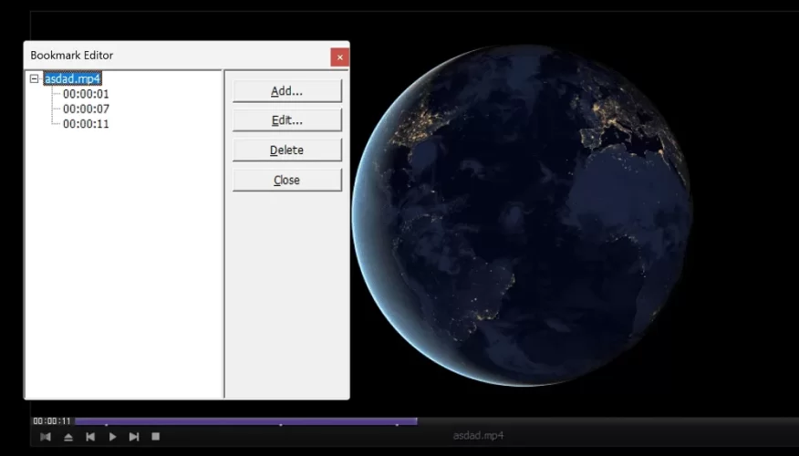Click the leftmost bowtie-shaped player control icon

click(46, 437)
